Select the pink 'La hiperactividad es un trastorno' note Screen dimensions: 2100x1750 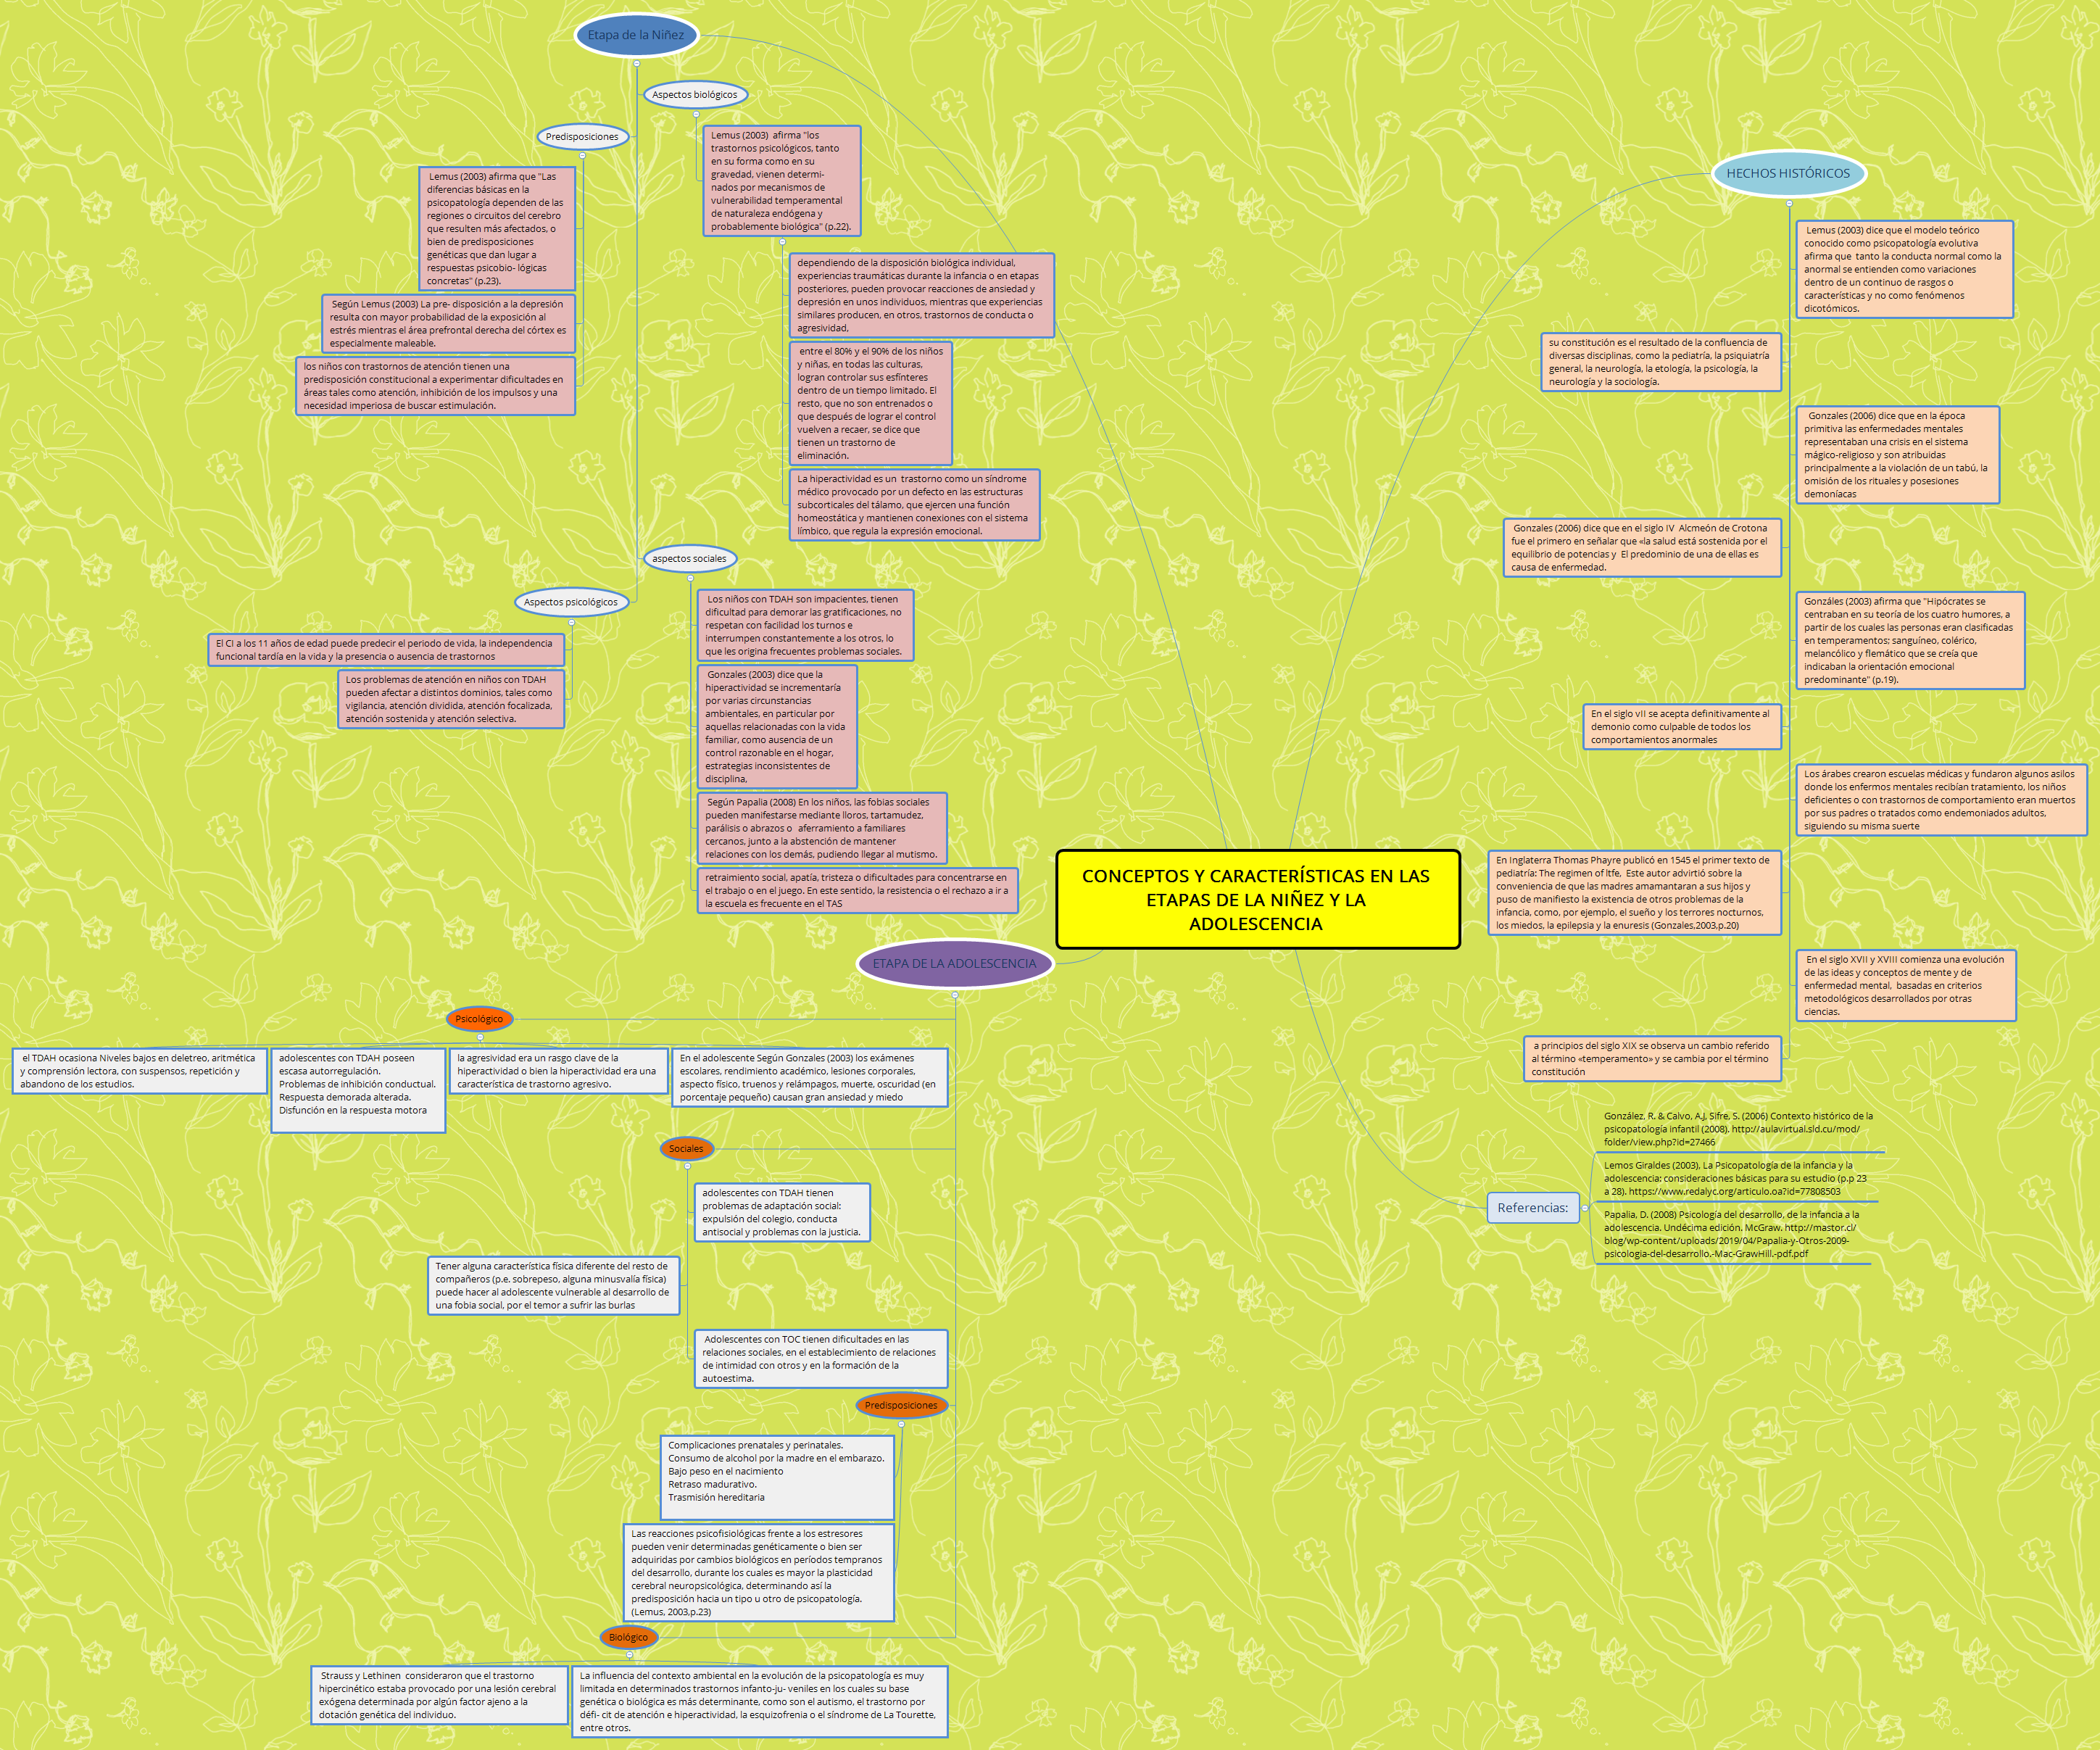916,505
